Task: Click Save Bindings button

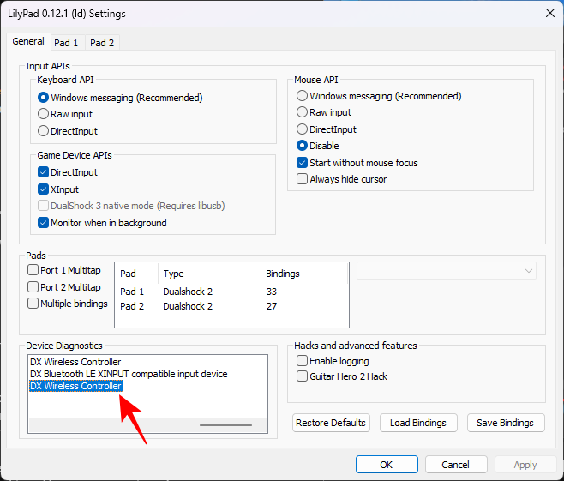Action: [x=506, y=423]
